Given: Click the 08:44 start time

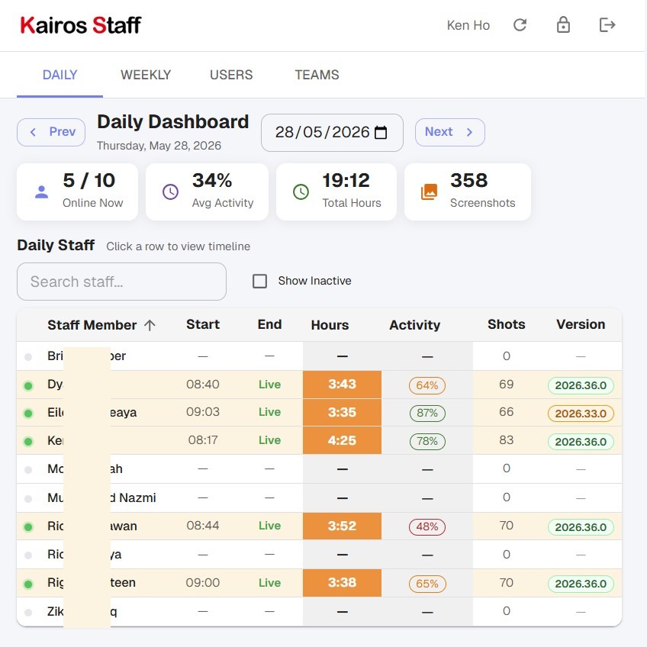Looking at the screenshot, I should coord(203,526).
